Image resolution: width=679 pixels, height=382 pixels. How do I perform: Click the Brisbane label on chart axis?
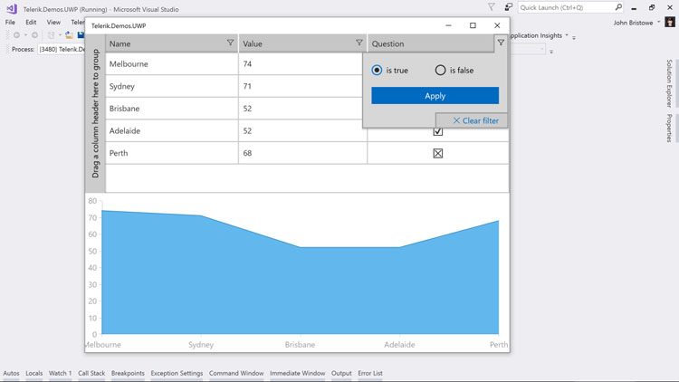click(x=300, y=345)
